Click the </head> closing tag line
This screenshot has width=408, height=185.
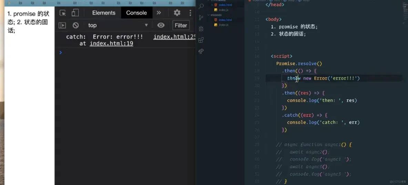tap(275, 5)
